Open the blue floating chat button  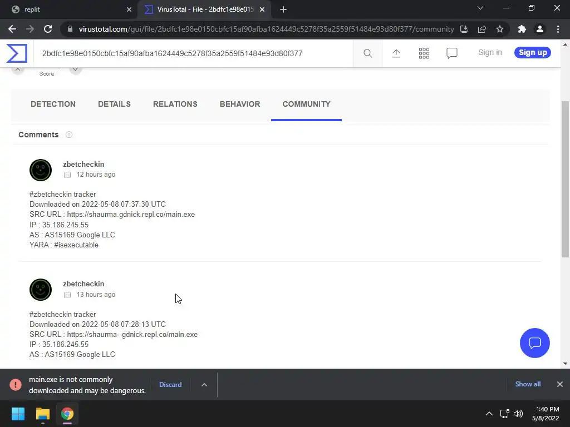point(535,342)
